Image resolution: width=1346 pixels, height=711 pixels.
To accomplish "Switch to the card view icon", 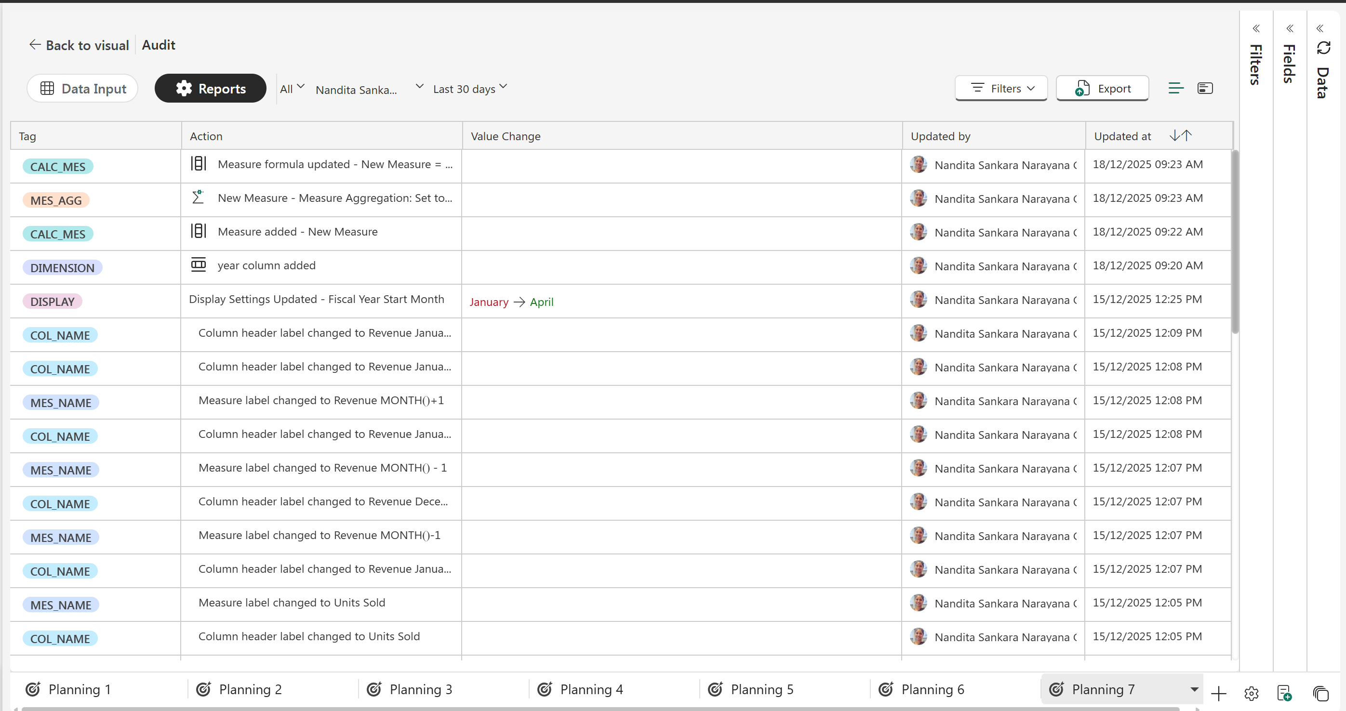I will pyautogui.click(x=1205, y=88).
